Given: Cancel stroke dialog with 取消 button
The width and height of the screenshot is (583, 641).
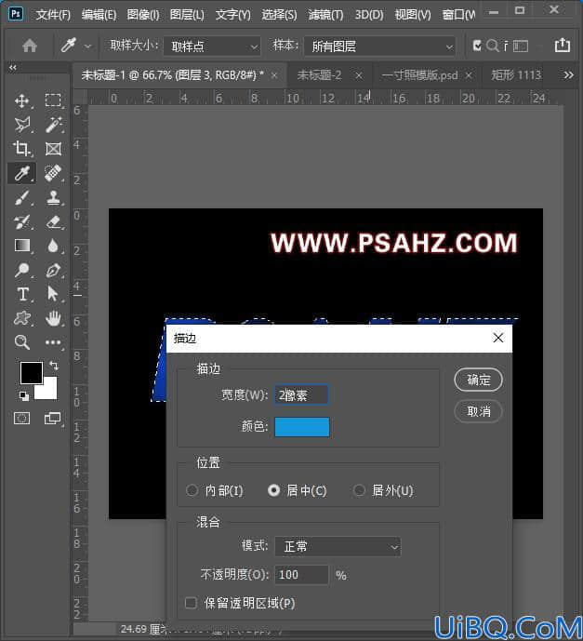Looking at the screenshot, I should pyautogui.click(x=479, y=411).
